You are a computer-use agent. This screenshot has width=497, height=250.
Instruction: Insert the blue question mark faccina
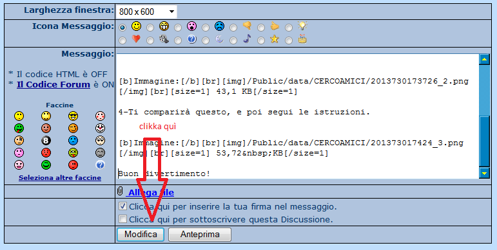[100, 165]
